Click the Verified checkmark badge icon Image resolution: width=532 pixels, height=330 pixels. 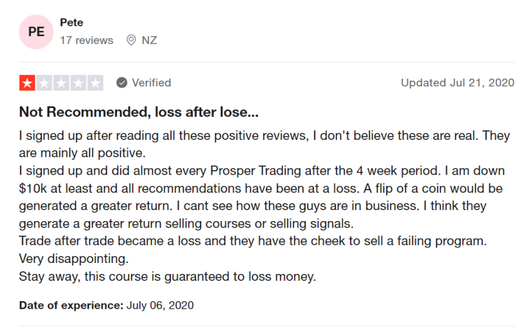(x=121, y=82)
